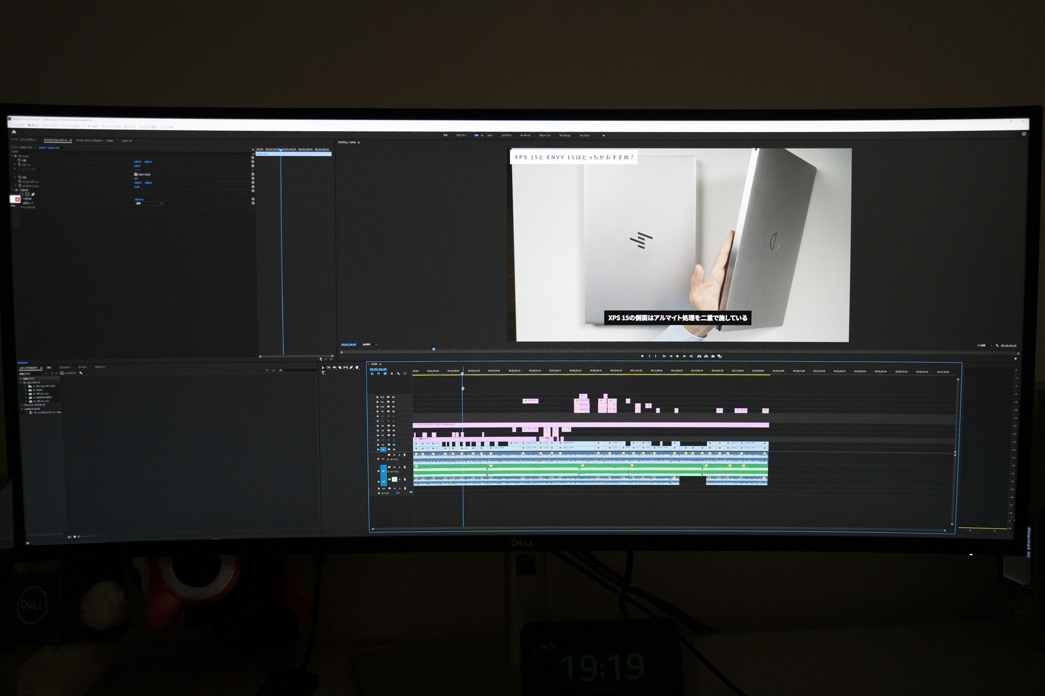The width and height of the screenshot is (1045, 696).
Task: Mute audio track A1
Action: pos(394,455)
